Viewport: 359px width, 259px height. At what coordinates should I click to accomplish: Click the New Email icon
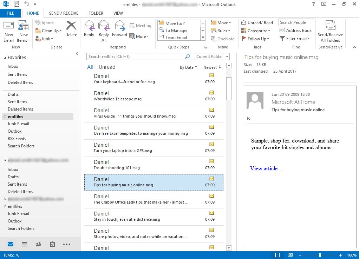pyautogui.click(x=8, y=26)
